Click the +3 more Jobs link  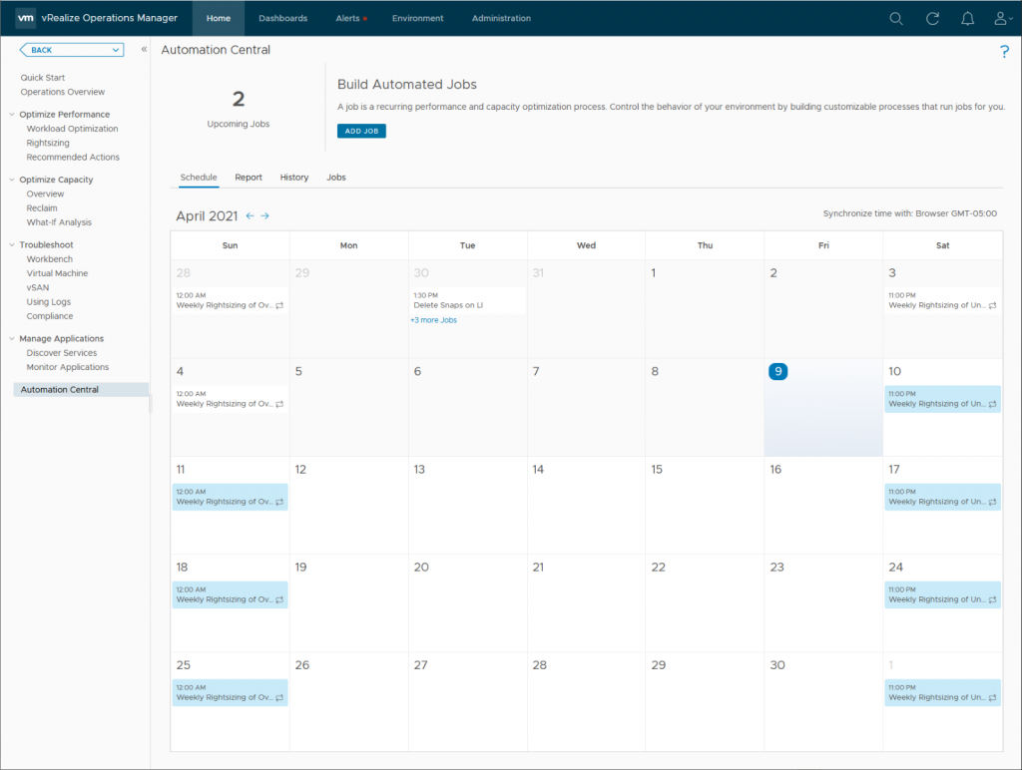(433, 320)
